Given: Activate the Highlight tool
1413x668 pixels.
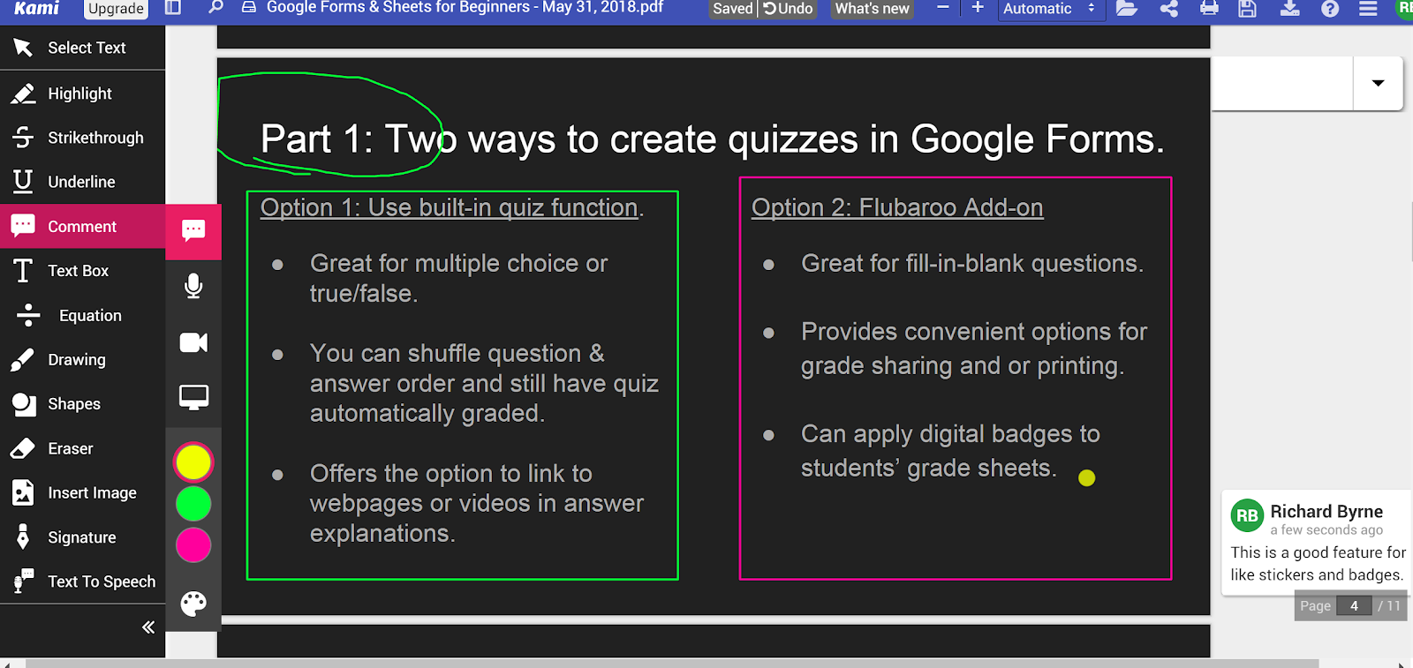Looking at the screenshot, I should click(x=82, y=93).
